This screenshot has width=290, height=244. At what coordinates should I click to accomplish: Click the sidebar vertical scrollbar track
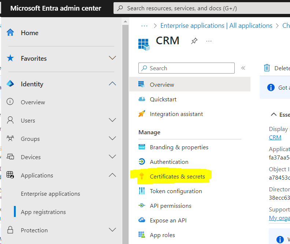(x=125, y=134)
